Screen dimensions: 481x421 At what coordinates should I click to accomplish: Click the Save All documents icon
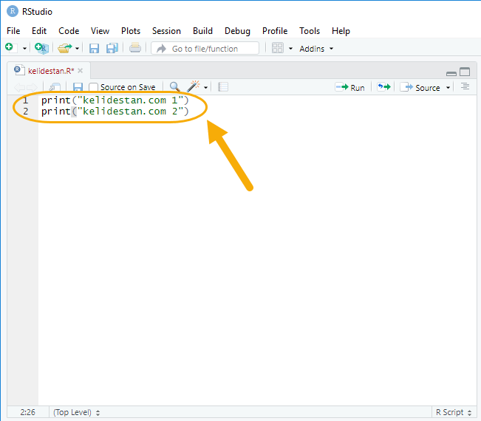point(112,48)
